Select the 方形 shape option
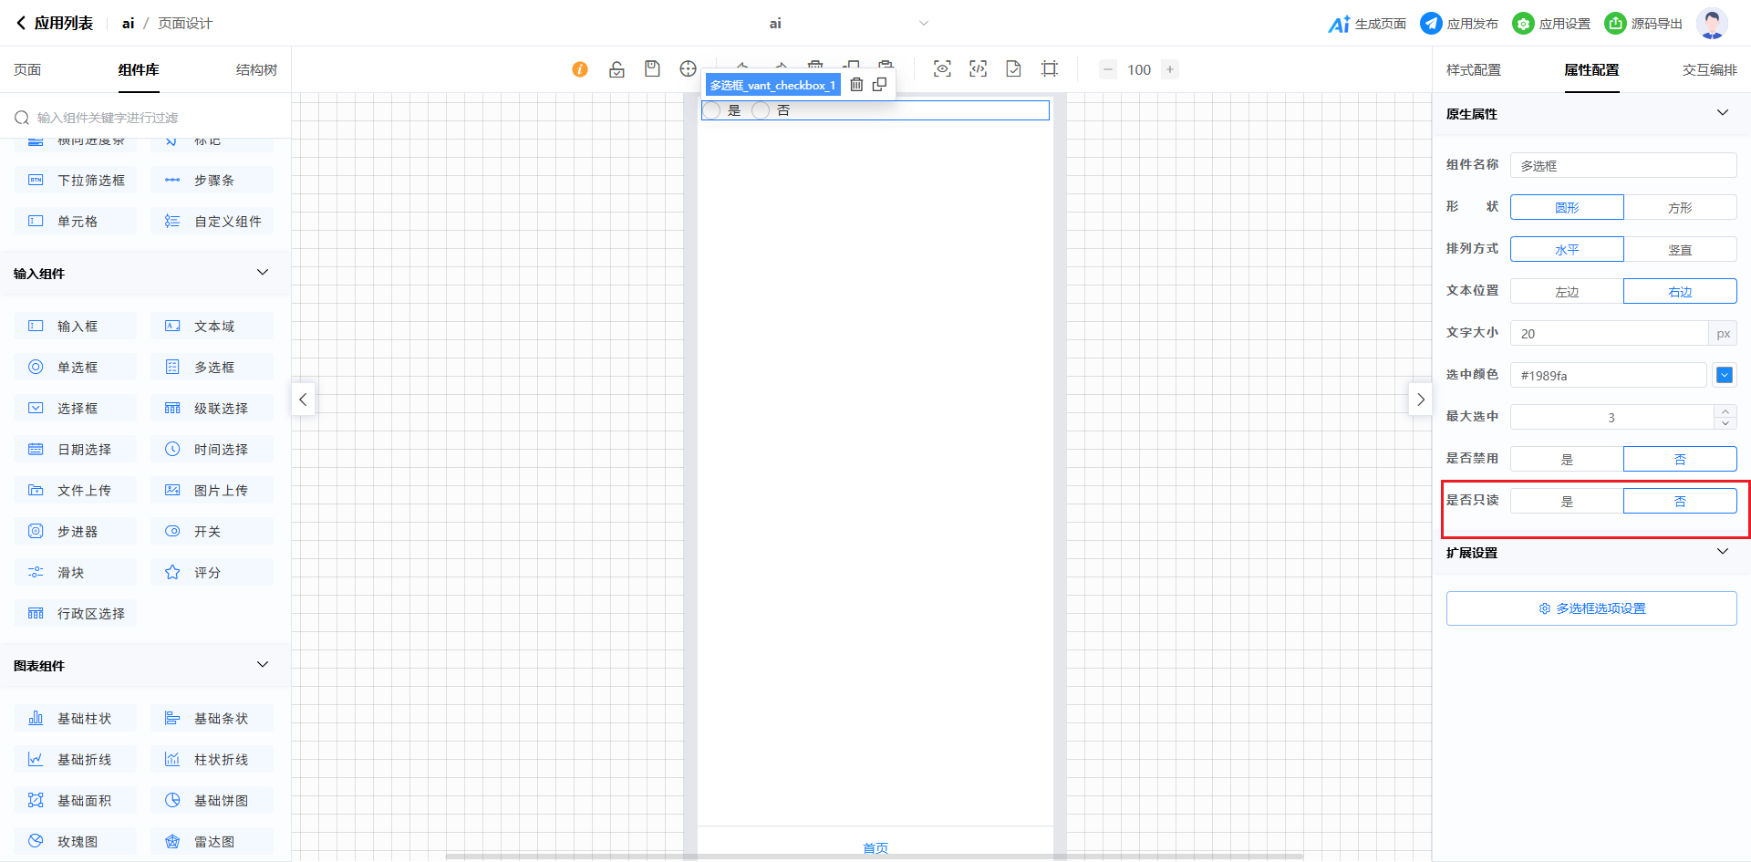Viewport: 1751px width, 862px height. tap(1680, 208)
